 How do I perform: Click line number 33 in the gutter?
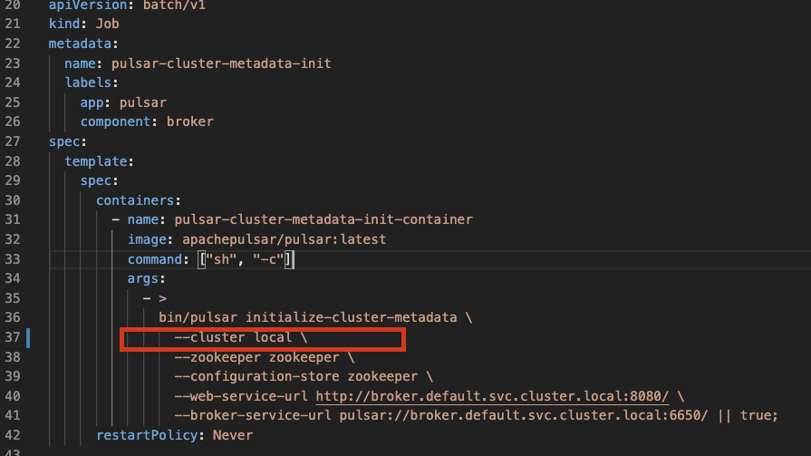(x=13, y=259)
